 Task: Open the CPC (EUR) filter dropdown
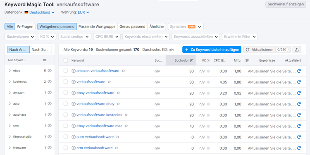(x=107, y=36)
